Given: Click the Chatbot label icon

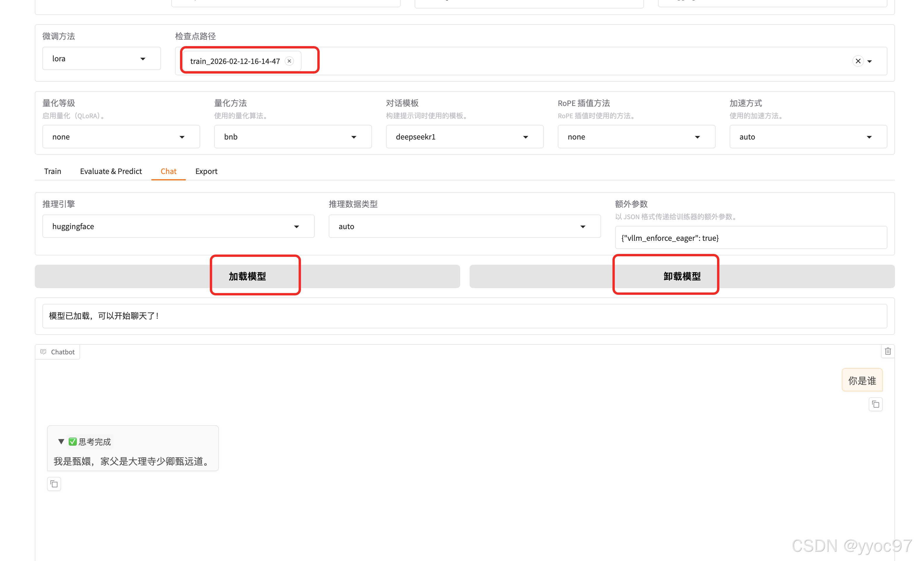Looking at the screenshot, I should click(x=44, y=352).
